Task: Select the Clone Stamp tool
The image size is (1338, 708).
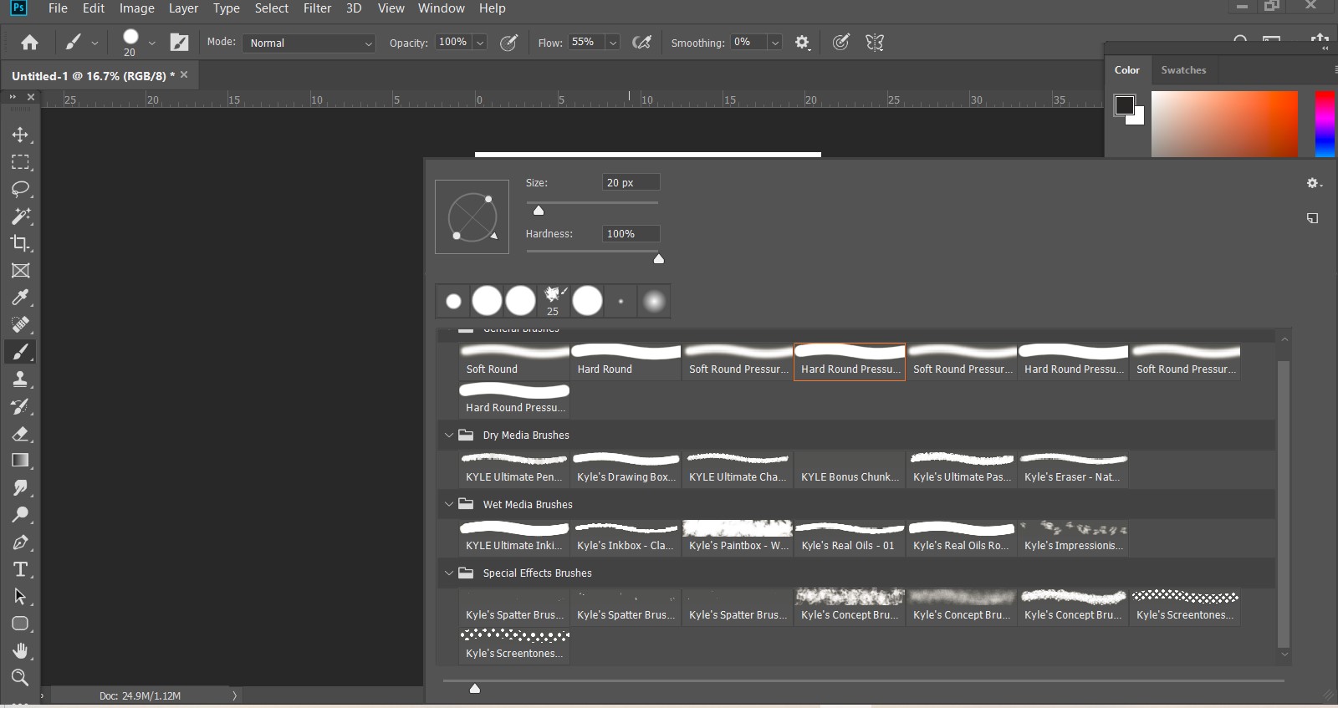Action: coord(20,379)
